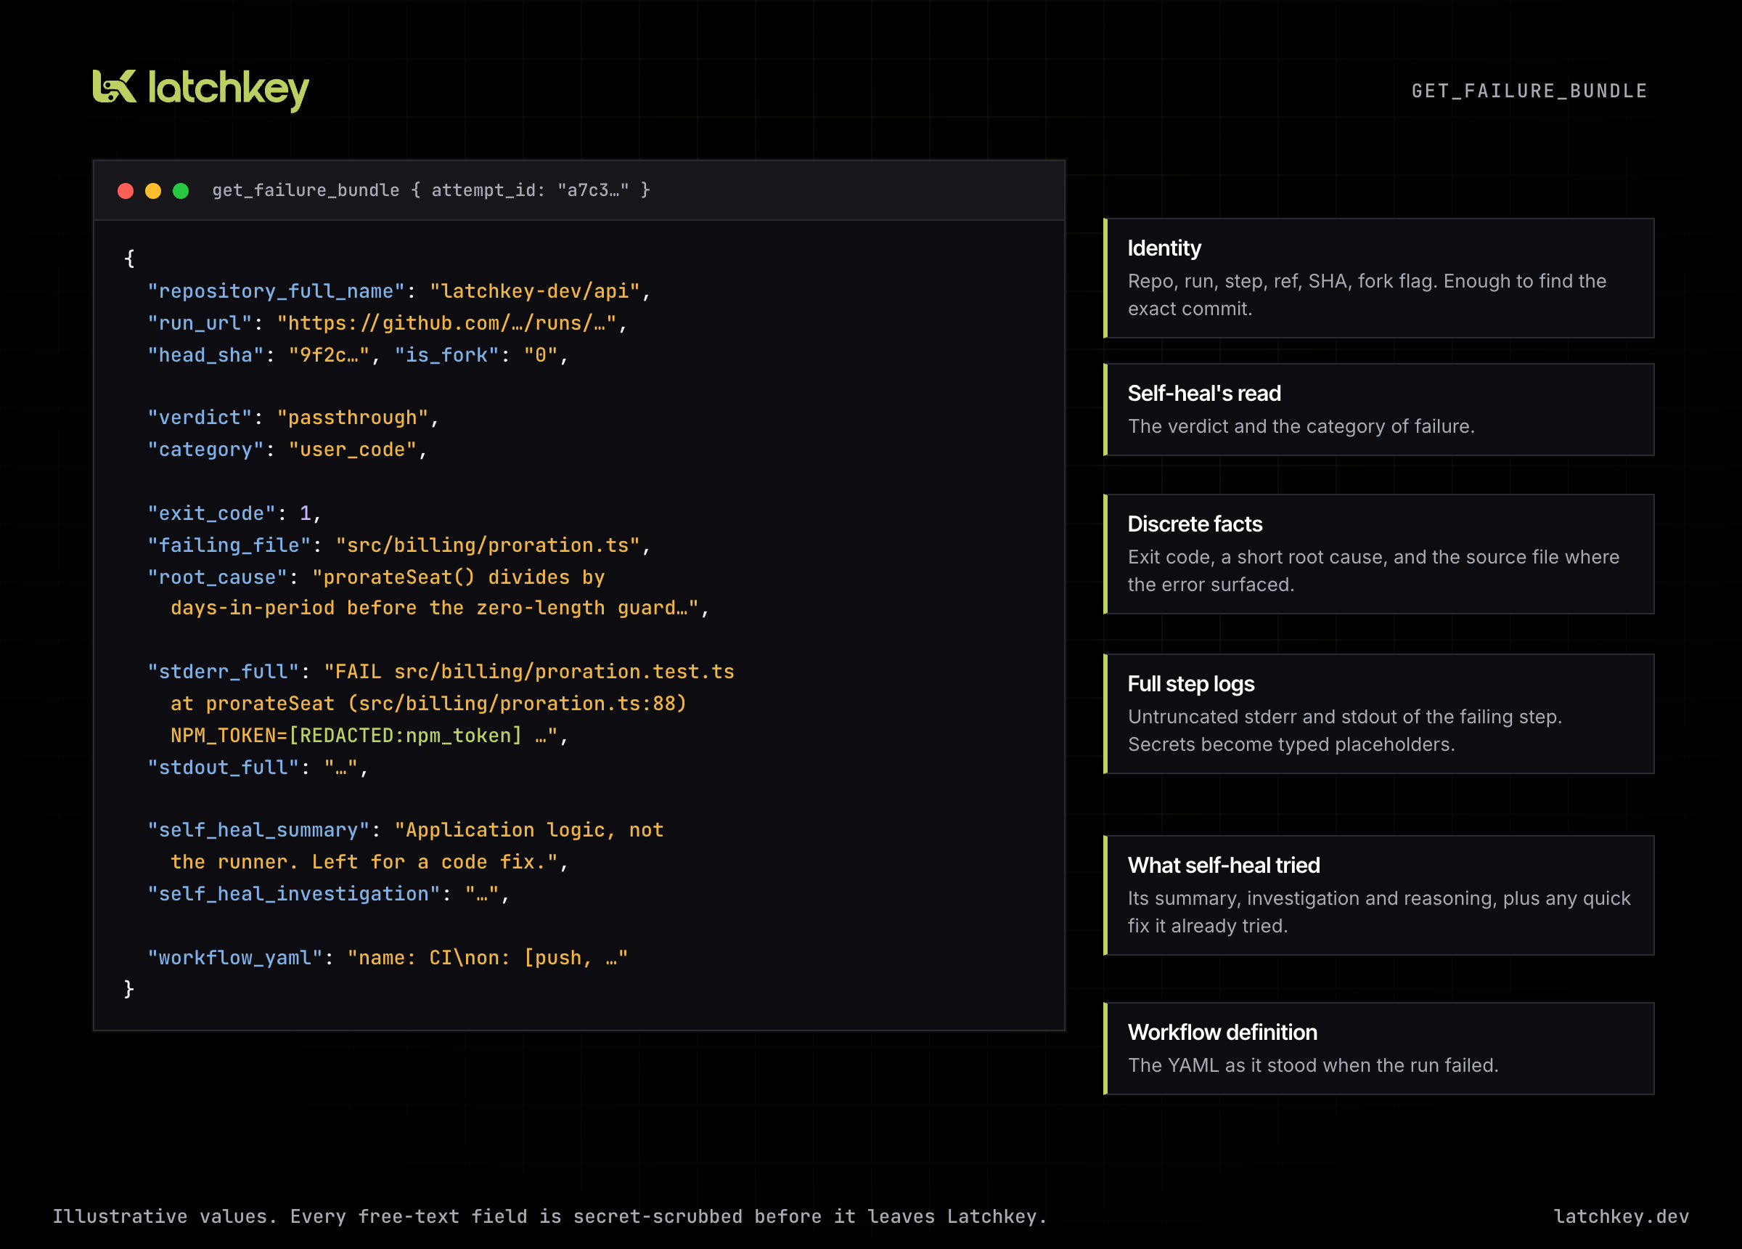Screen dimensions: 1742x1249
Task: Click the GET_FAILURE_BUNDLE header label
Action: click(1529, 91)
